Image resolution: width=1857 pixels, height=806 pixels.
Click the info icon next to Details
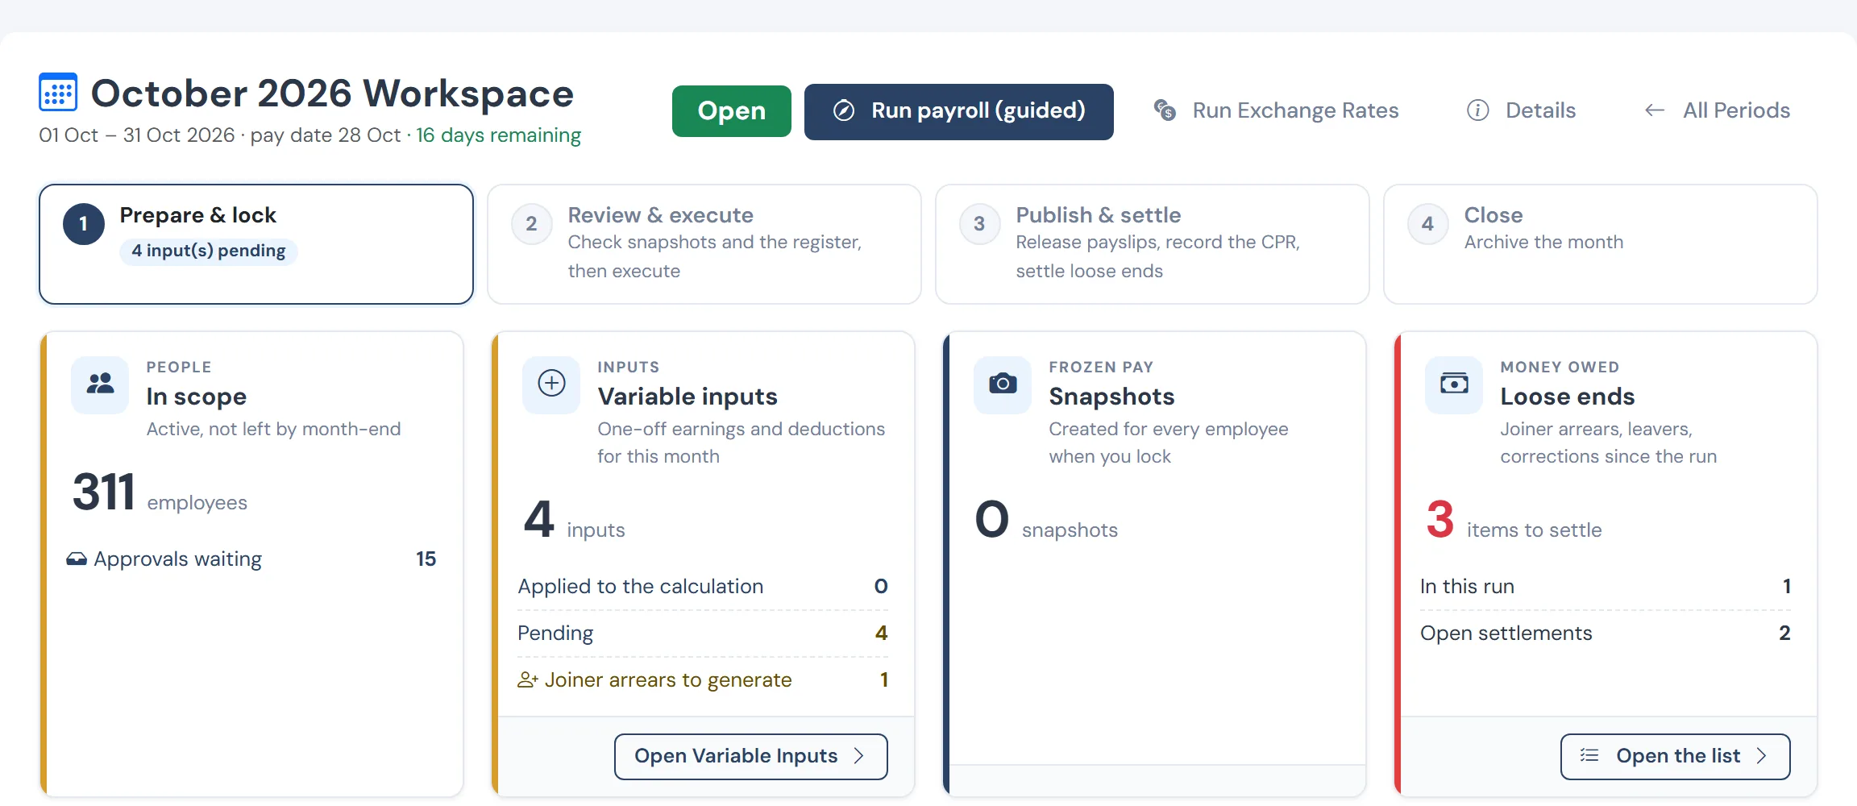click(x=1477, y=110)
